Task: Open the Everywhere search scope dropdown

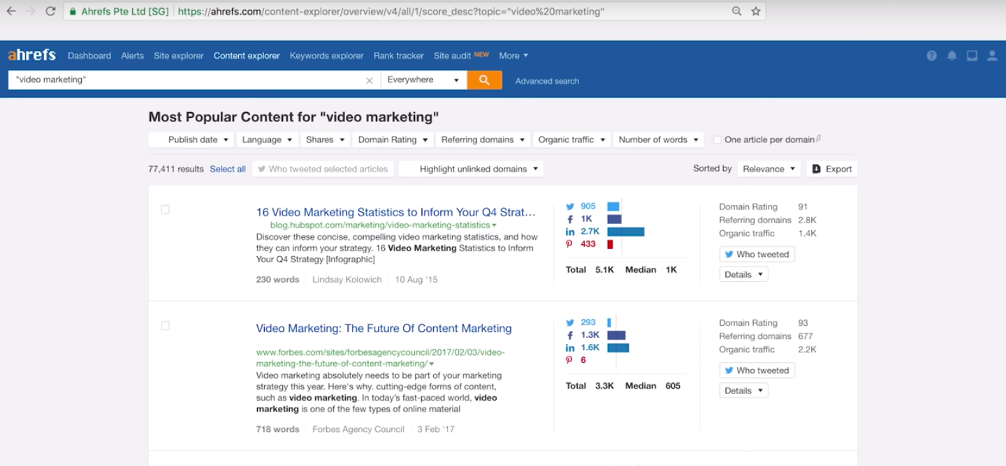Action: pos(423,80)
